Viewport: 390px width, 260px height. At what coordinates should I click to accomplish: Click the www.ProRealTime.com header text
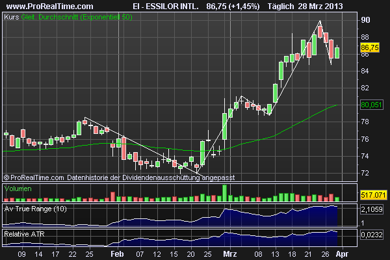pos(50,6)
